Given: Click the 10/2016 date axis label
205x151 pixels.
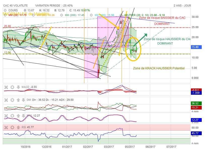Looking at the screenshot, I should [25, 147].
